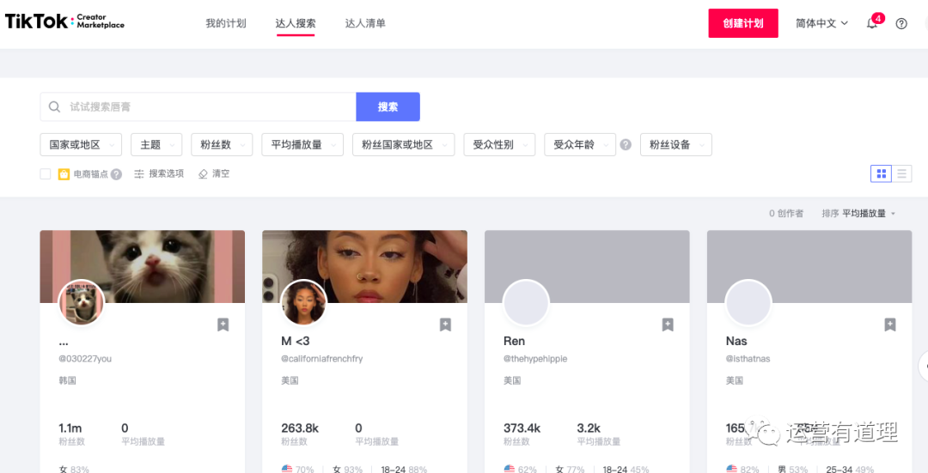This screenshot has height=473, width=928.
Task: Expand the 国家或地区 filter dropdown
Action: pos(81,145)
